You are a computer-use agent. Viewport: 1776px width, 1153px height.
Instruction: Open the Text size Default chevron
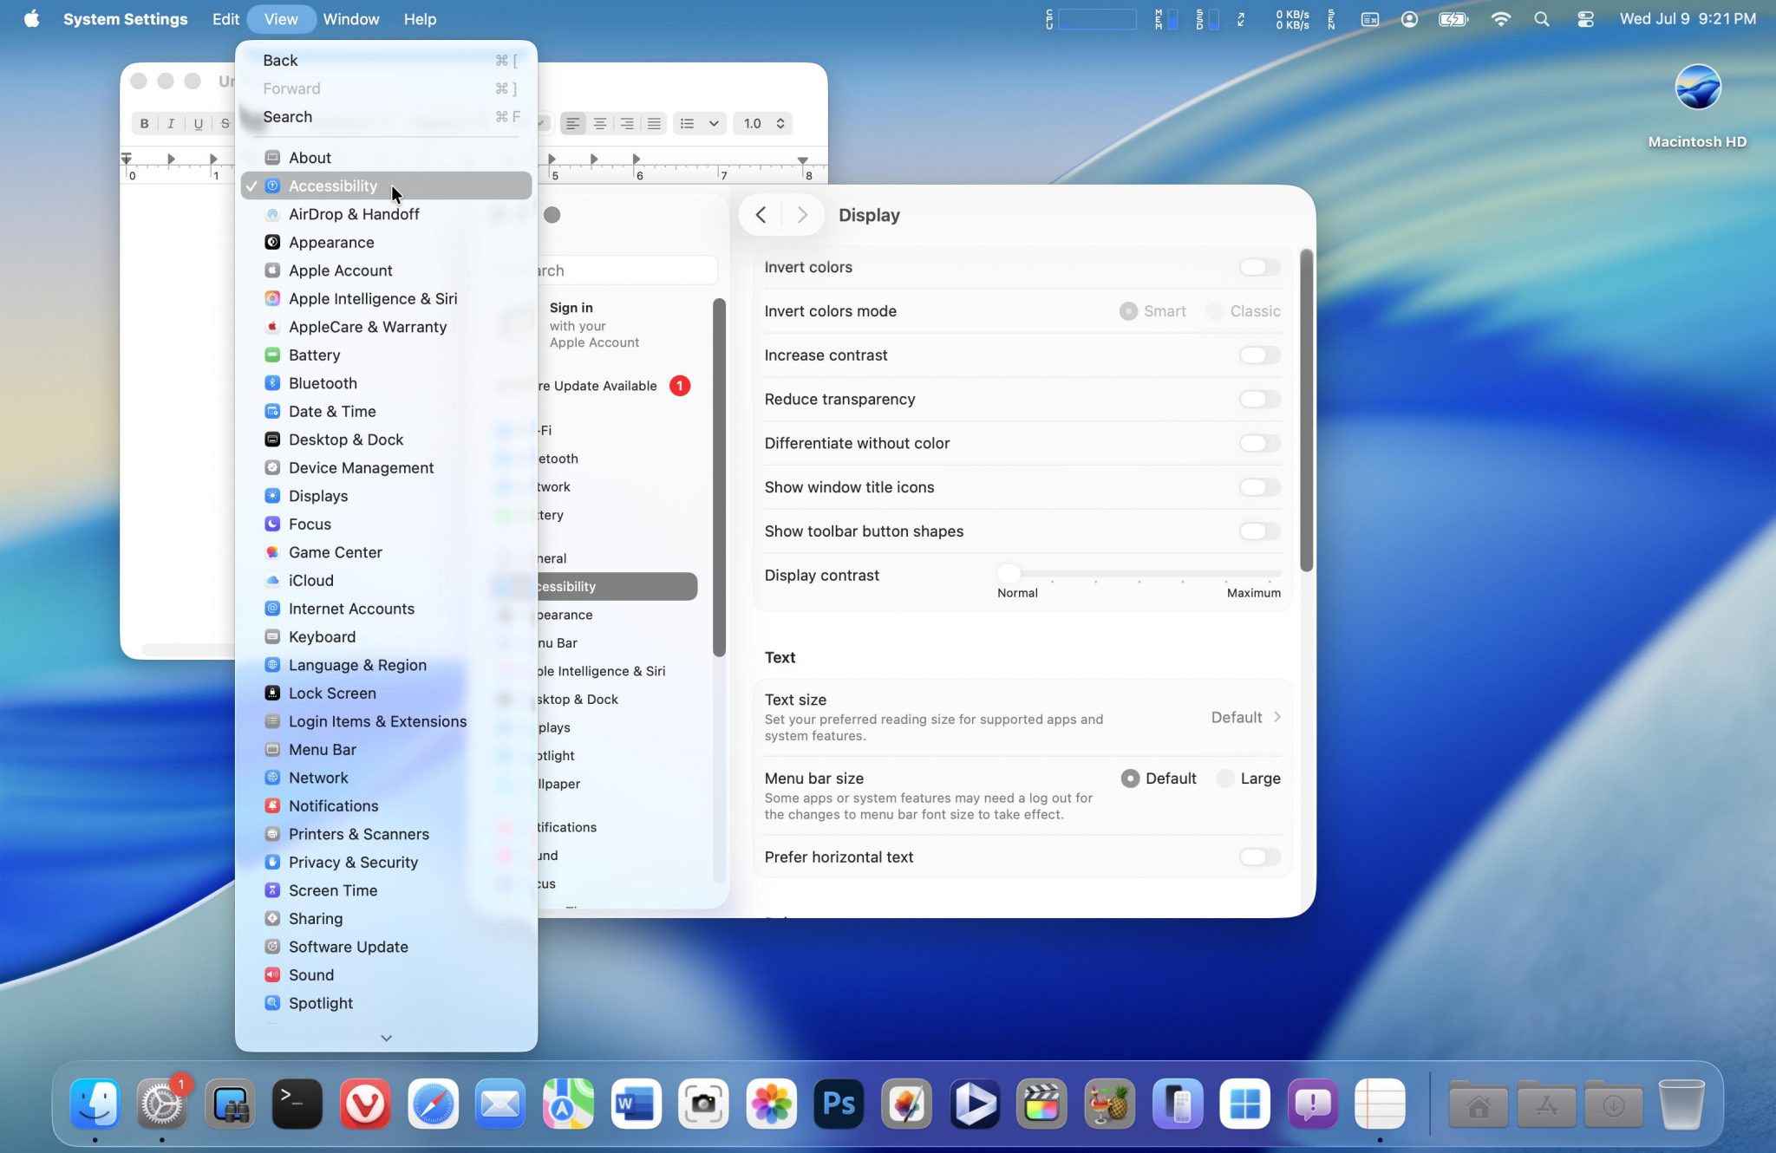tap(1276, 717)
